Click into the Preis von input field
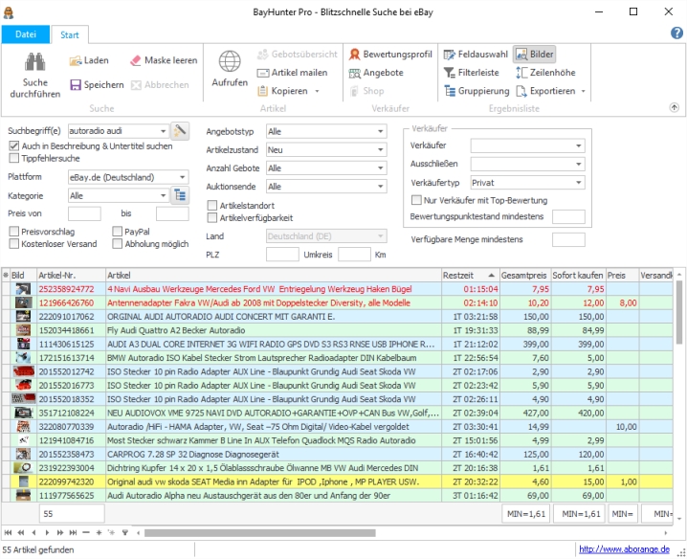The image size is (687, 559). point(84,213)
